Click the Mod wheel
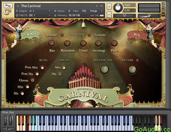The image size is (171, 132). [x=11, y=120]
